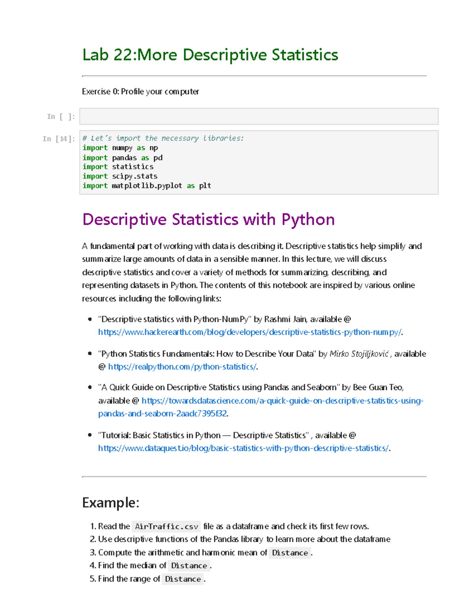
Task: Click the AirTraffic.csv inline code snippet
Action: point(166,526)
